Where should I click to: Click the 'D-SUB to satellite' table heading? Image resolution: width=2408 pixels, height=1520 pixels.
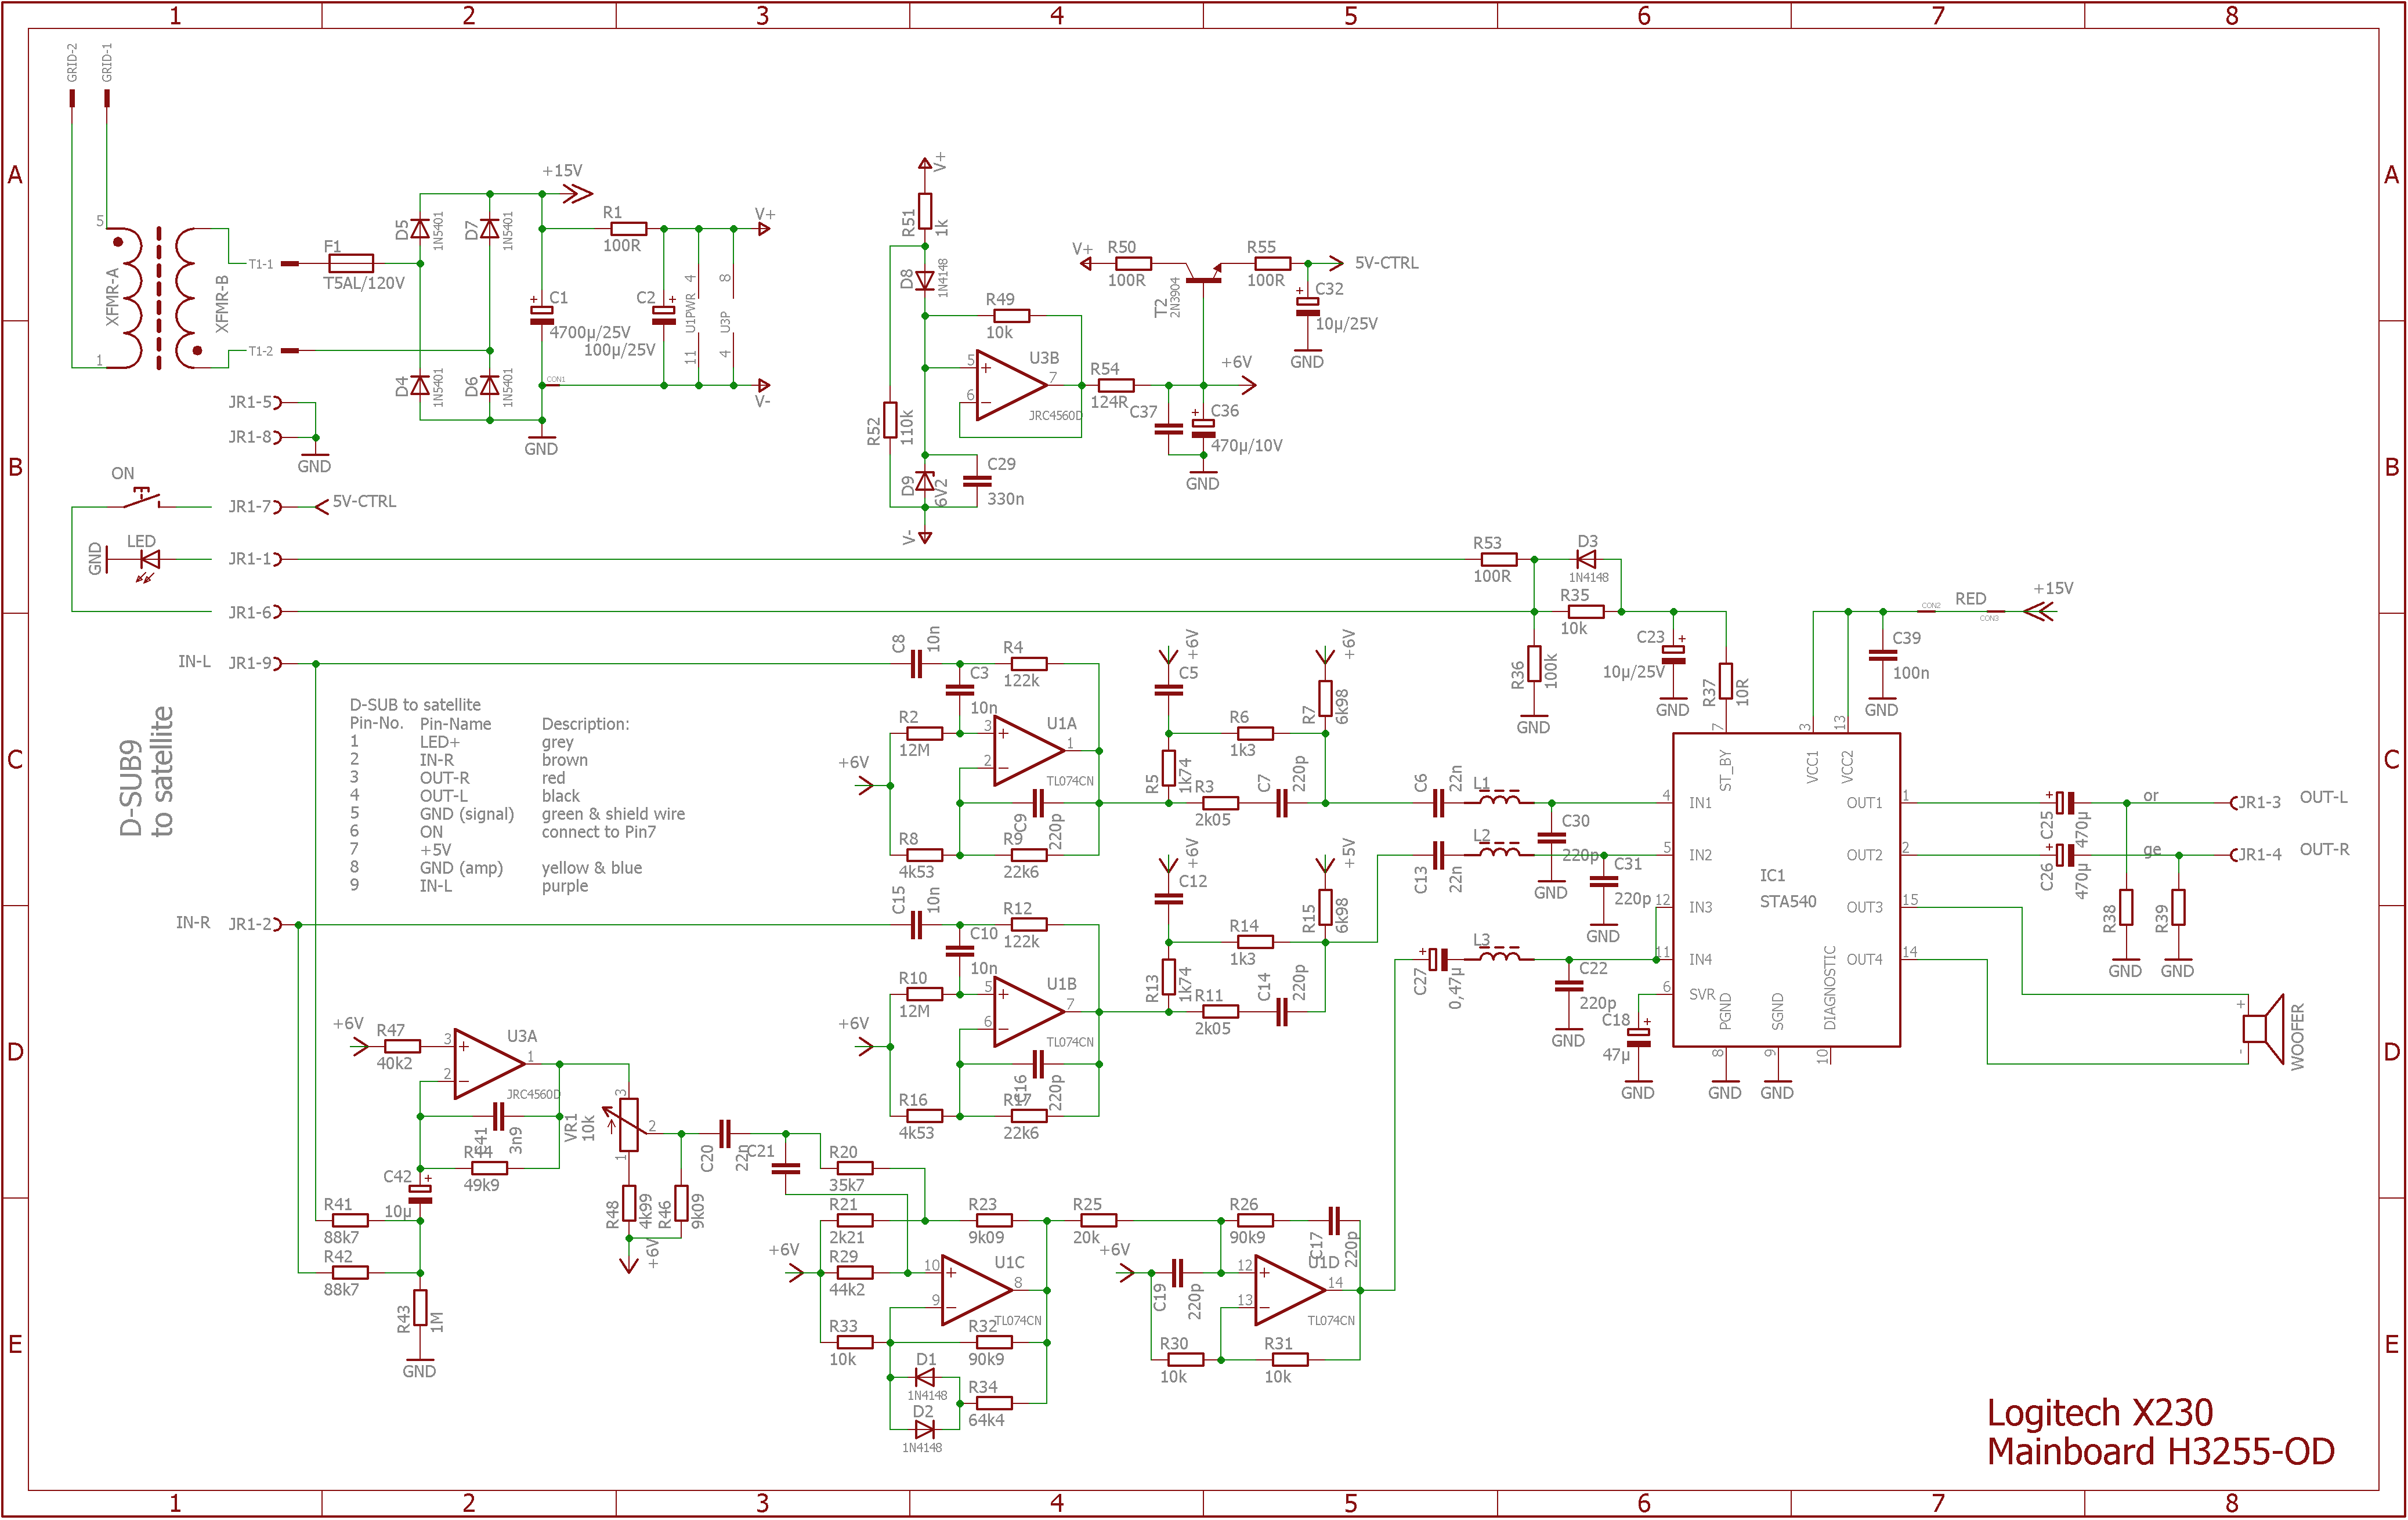415,705
